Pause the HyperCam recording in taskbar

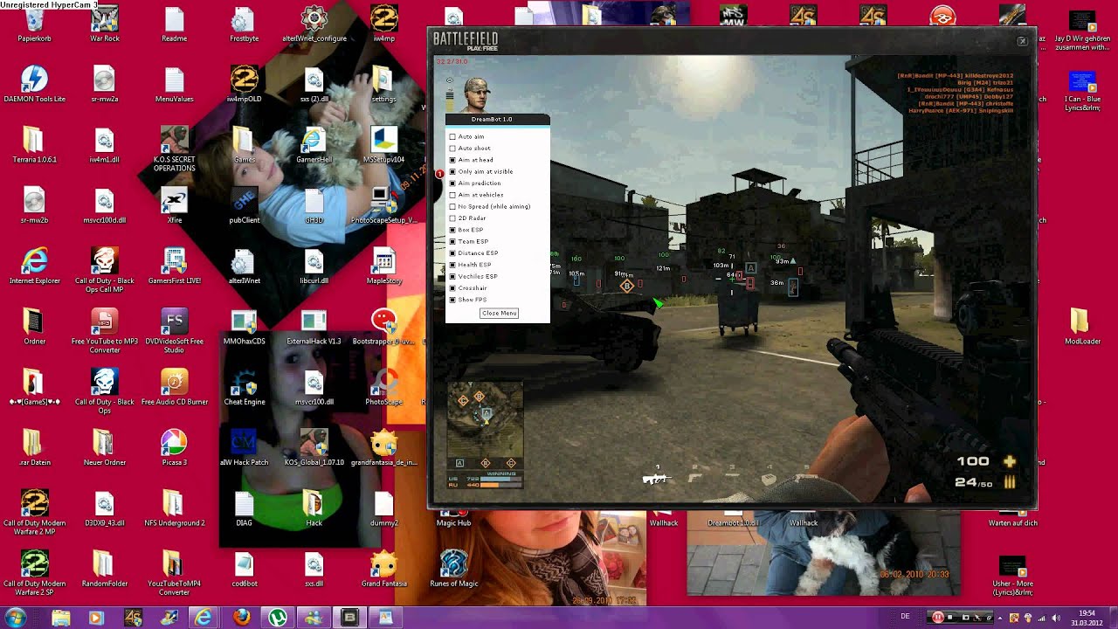click(937, 618)
